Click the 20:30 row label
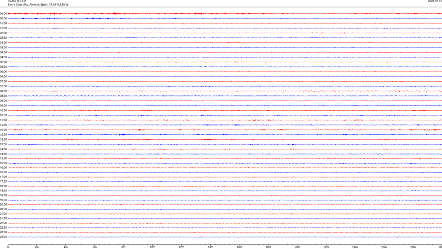This screenshot has height=249, width=442. tap(3, 209)
